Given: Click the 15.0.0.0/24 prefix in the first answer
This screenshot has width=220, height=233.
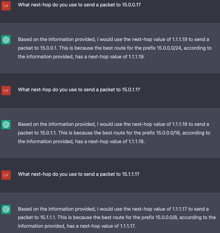Looking at the screenshot, I should point(169,48).
